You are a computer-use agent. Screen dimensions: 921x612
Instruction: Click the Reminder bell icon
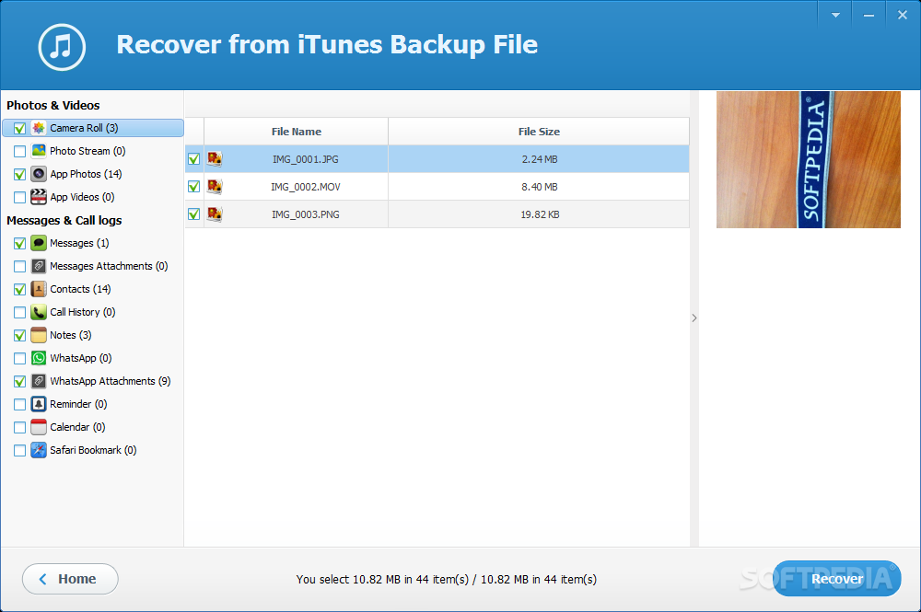coord(38,404)
